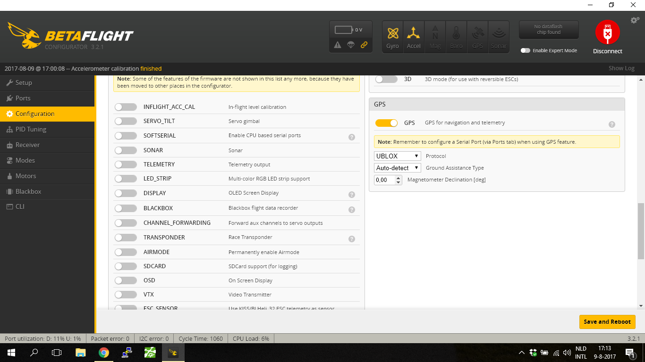The width and height of the screenshot is (645, 362).
Task: Click the Sonar sensor icon
Action: [x=499, y=37]
